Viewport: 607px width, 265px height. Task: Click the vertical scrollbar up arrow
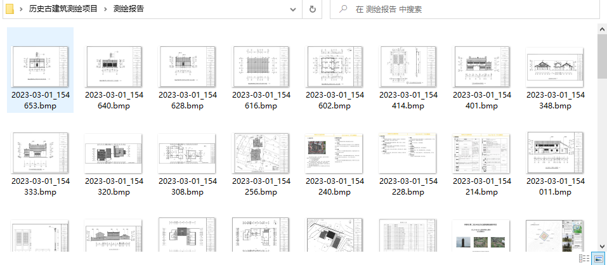tap(602, 29)
